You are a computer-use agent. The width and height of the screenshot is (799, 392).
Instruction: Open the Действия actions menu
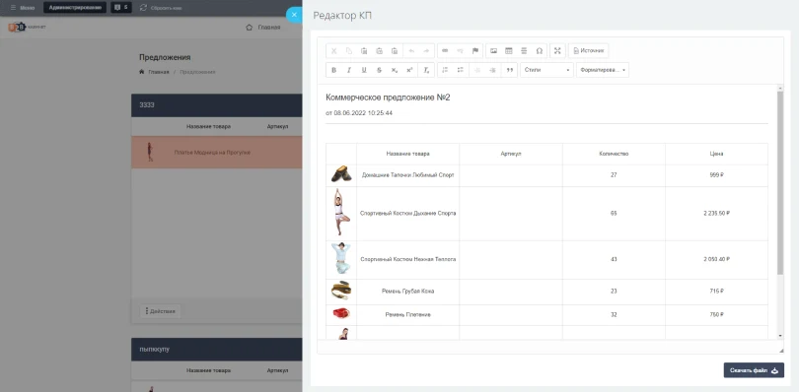click(x=160, y=311)
